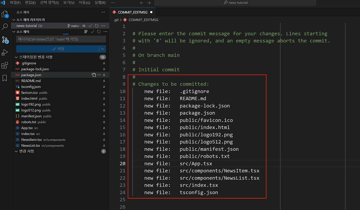Click the Publish Changes cloud icon
The height and width of the screenshot is (210, 360).
(84, 26)
